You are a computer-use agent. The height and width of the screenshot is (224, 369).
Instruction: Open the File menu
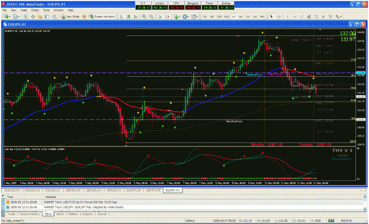pyautogui.click(x=5, y=11)
